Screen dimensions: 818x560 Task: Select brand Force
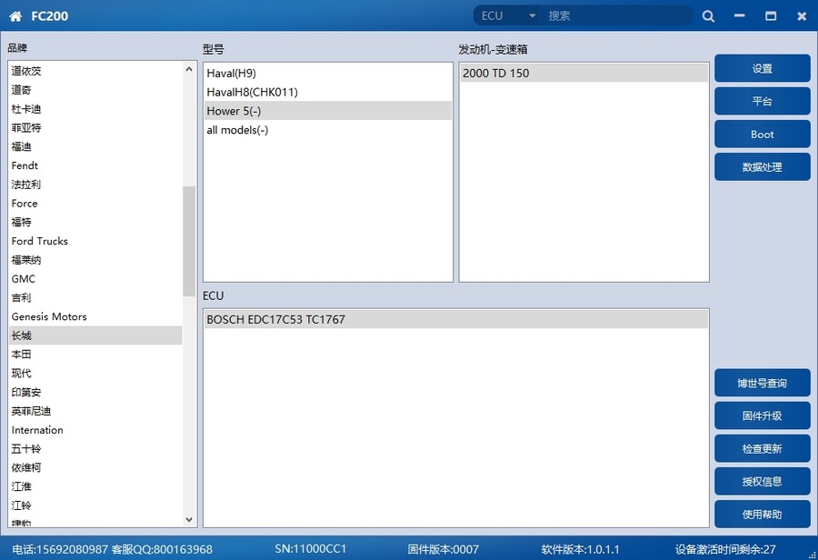pyautogui.click(x=95, y=203)
